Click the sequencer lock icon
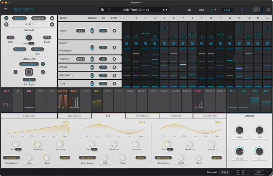273x176 pixels. pos(52,18)
